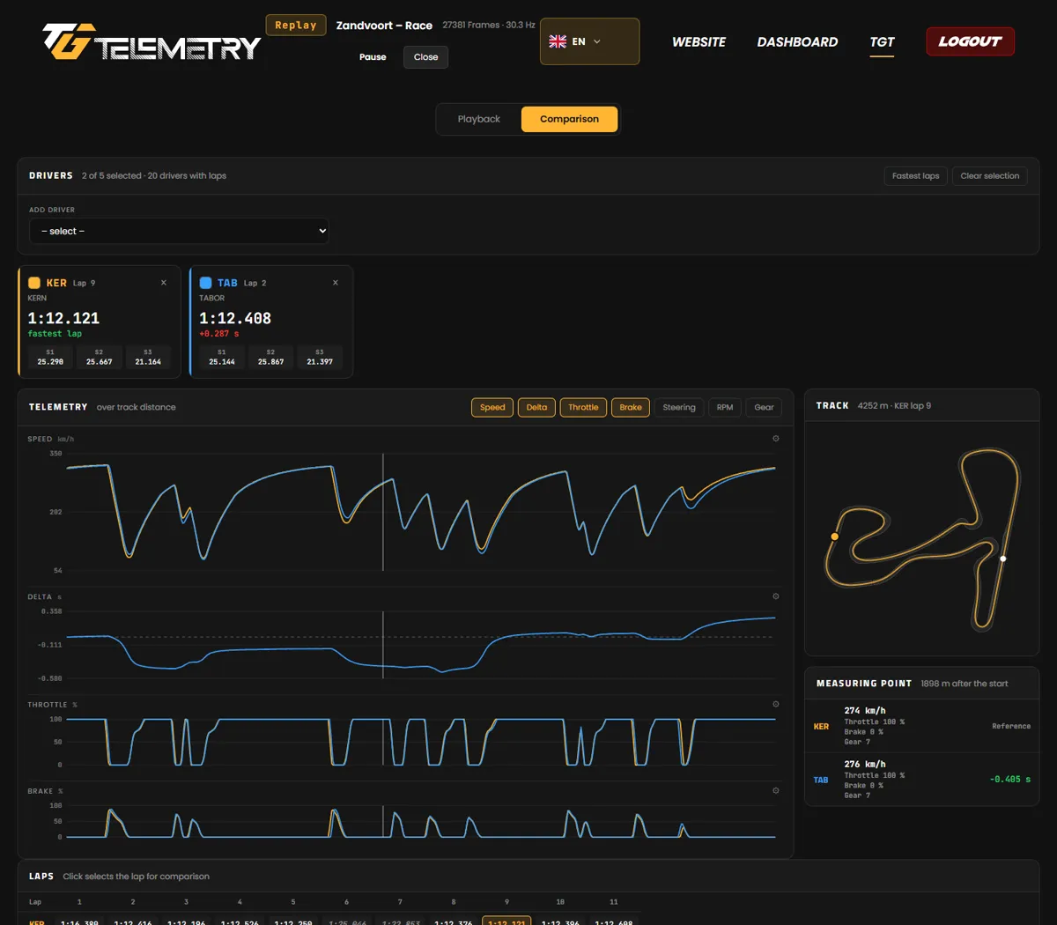The image size is (1057, 925).
Task: Enable the Steering telemetry channel
Action: (x=679, y=407)
